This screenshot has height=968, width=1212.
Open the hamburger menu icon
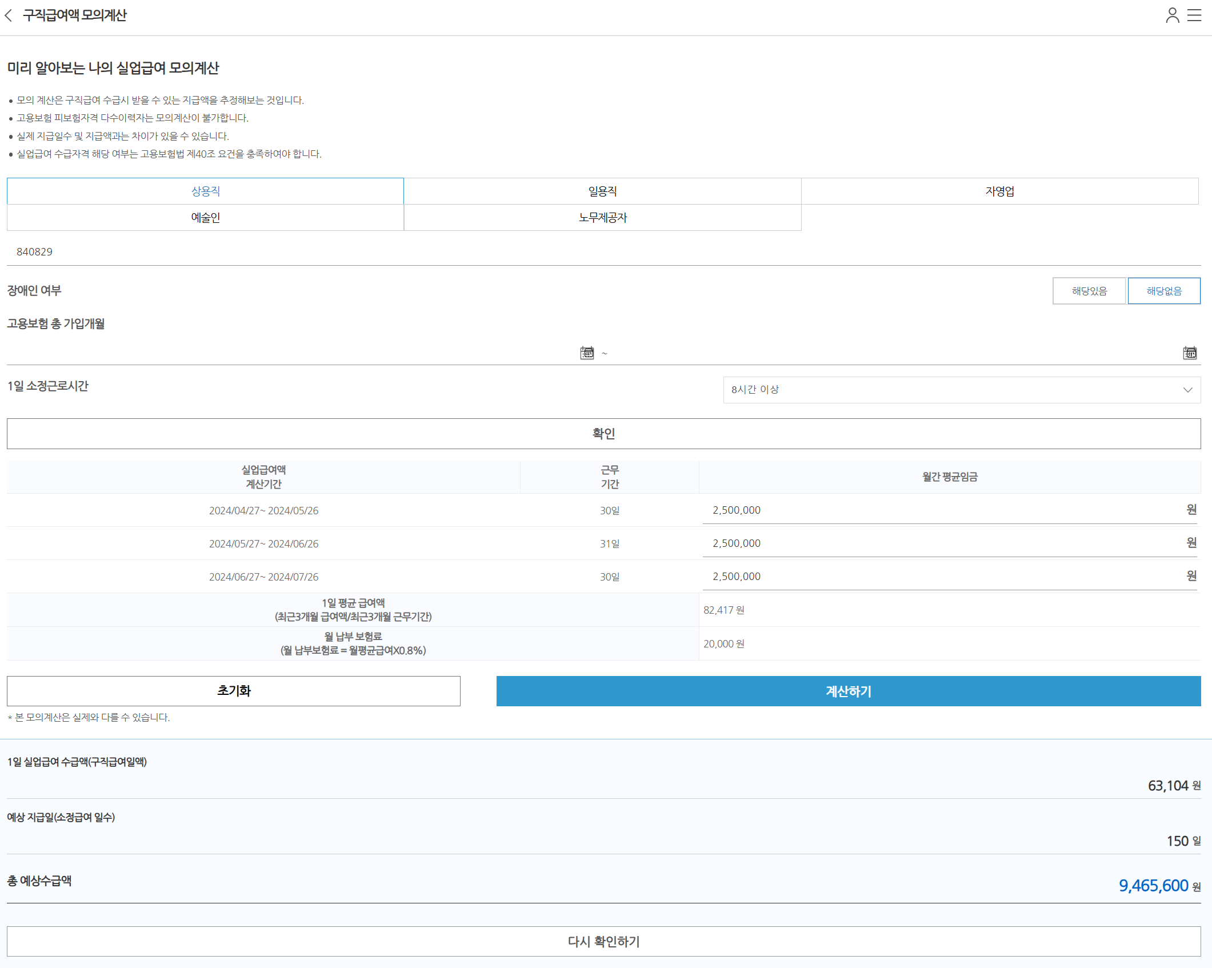[1194, 15]
